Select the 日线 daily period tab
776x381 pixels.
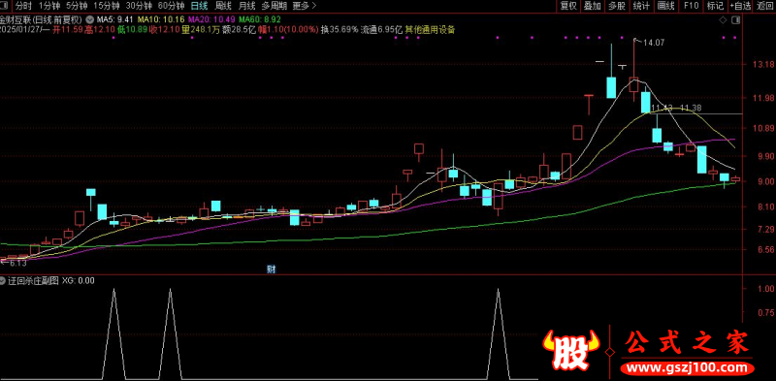(199, 6)
